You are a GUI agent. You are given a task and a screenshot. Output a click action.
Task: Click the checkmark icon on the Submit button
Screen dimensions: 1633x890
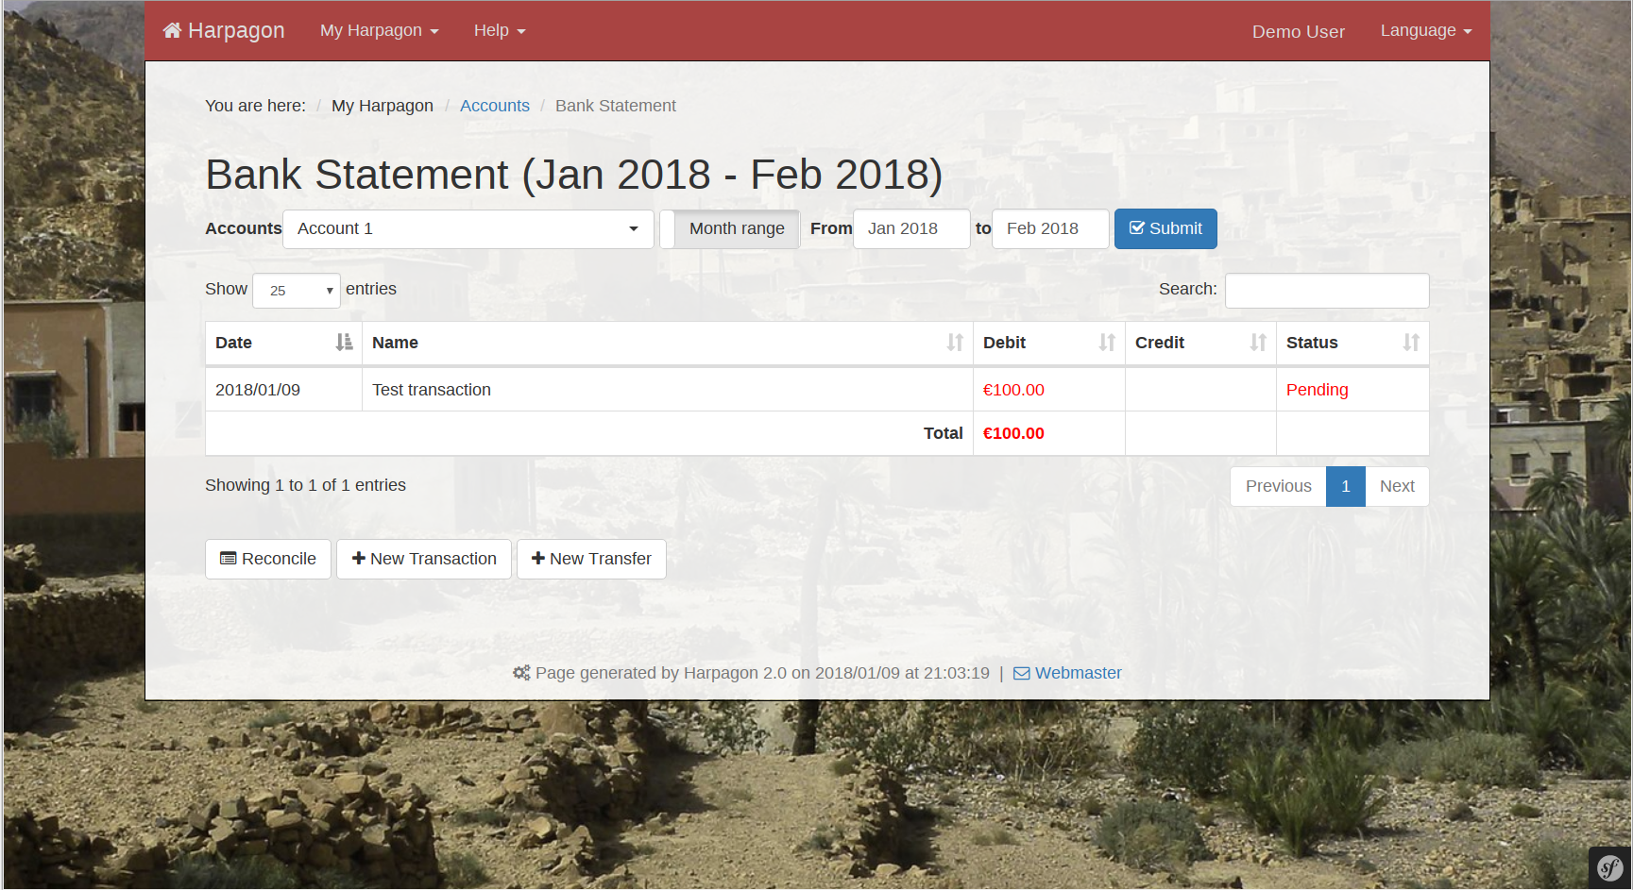[x=1134, y=228]
